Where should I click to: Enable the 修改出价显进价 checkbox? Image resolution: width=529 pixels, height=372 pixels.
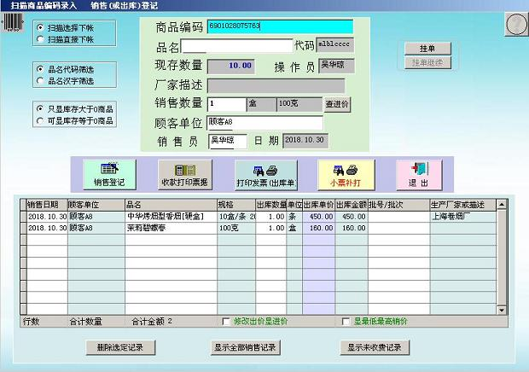click(x=226, y=322)
